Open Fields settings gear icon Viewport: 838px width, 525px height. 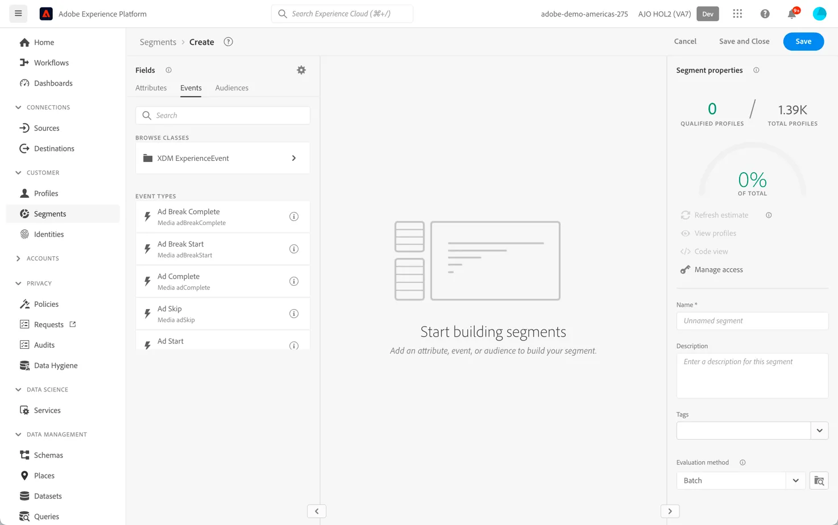[301, 70]
